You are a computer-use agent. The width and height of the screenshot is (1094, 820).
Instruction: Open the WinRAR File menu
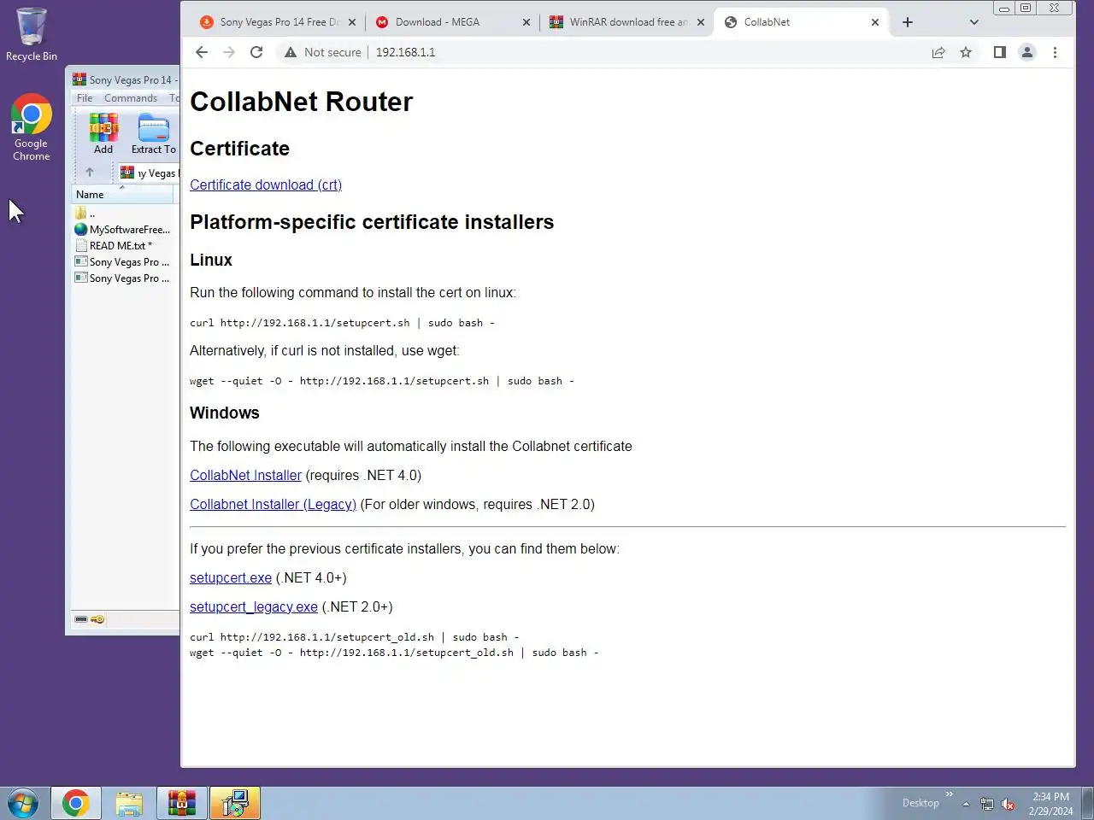(x=85, y=98)
